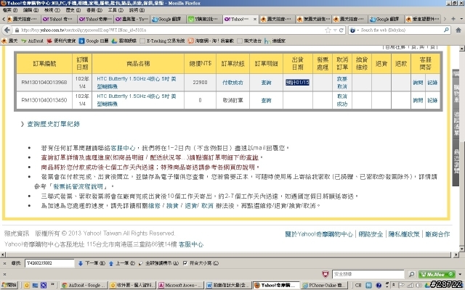Open the Firefox home page button
Image resolution: width=465 pixels, height=290 pixels.
click(x=458, y=30)
